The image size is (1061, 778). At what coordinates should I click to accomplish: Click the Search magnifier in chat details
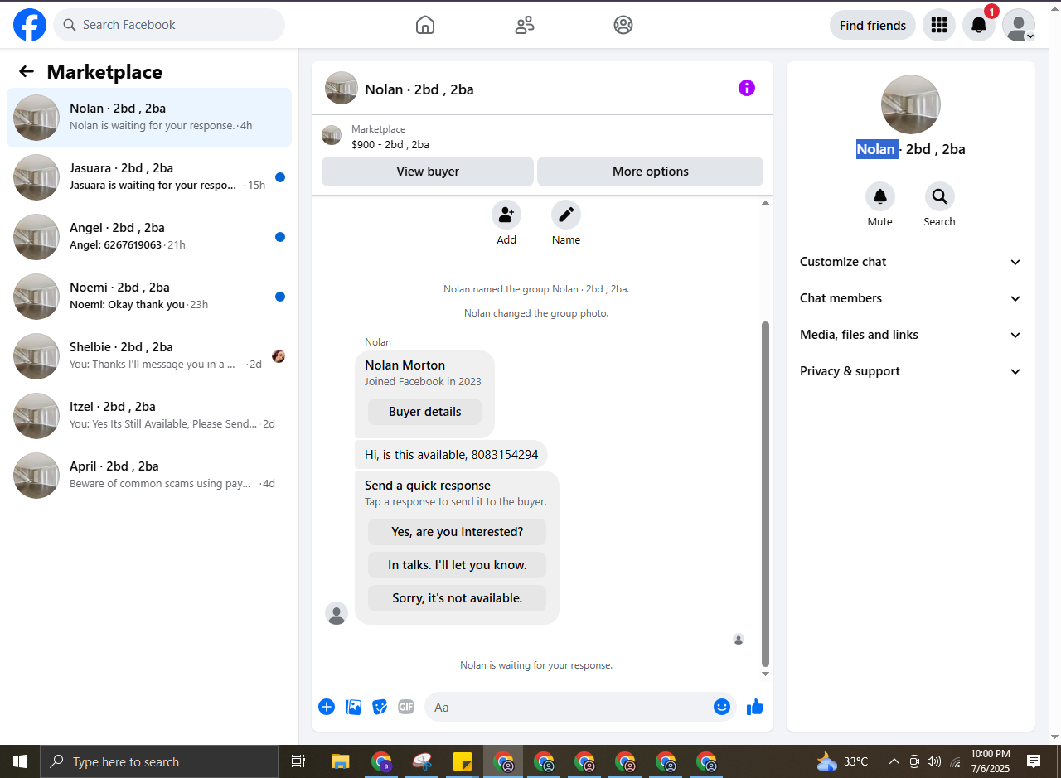pyautogui.click(x=940, y=197)
